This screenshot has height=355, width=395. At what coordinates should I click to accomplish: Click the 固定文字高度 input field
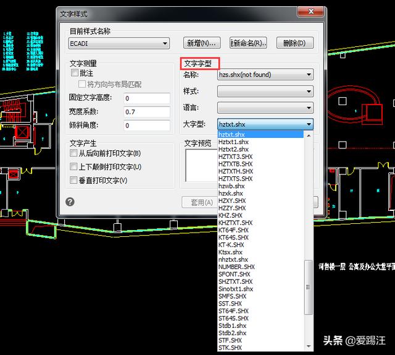click(147, 98)
